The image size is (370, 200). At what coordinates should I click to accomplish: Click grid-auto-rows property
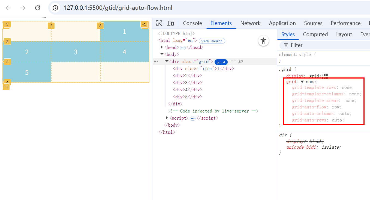[309, 120]
